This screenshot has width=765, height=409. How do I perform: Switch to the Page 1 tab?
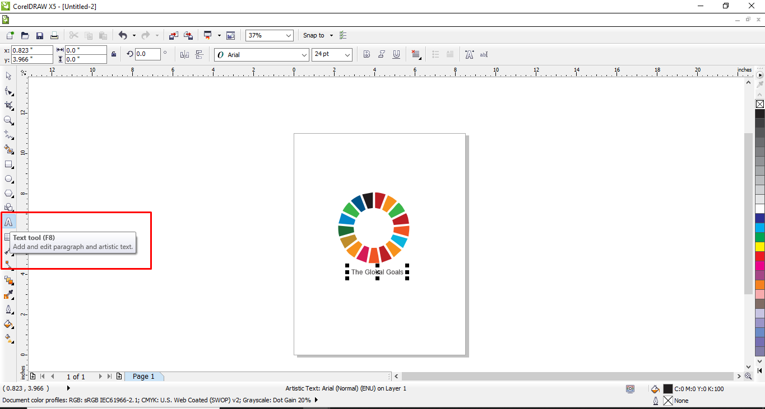143,377
